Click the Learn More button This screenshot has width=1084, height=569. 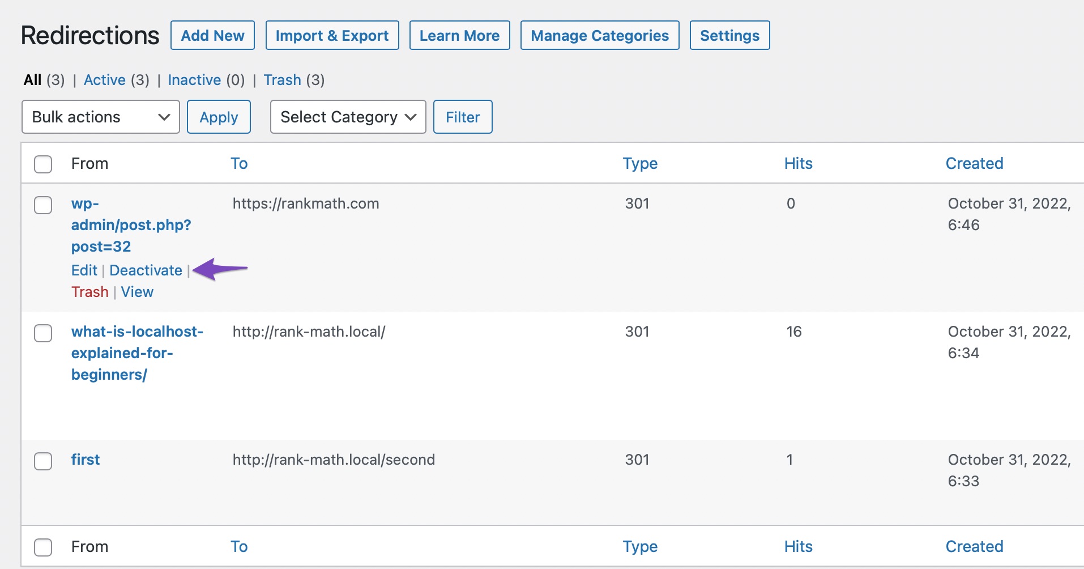tap(459, 35)
